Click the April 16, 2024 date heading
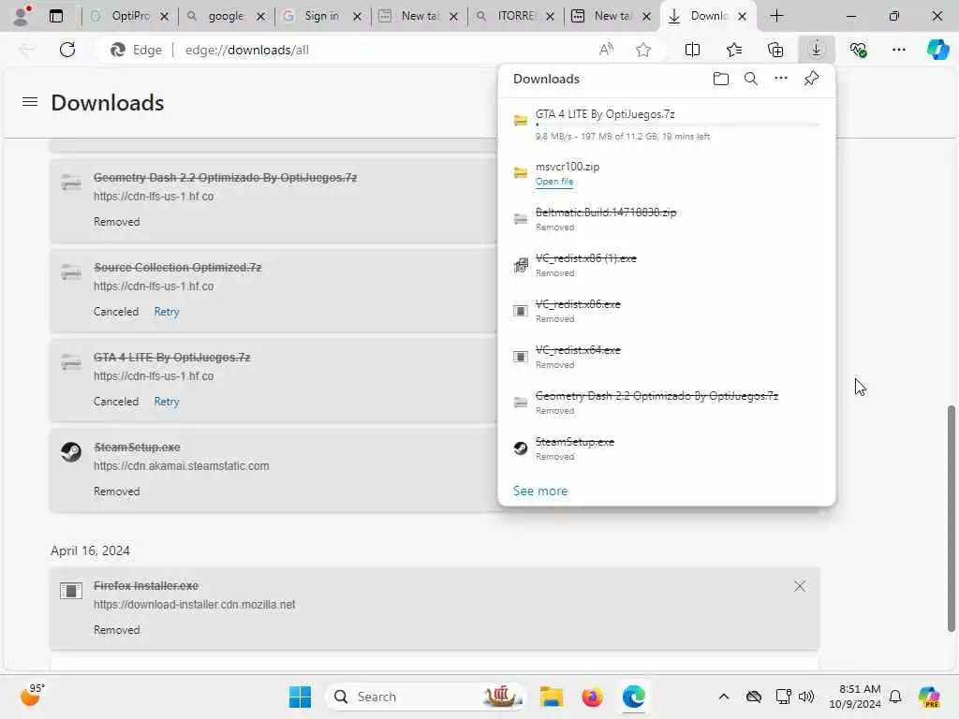Image resolution: width=959 pixels, height=719 pixels. coord(90,550)
